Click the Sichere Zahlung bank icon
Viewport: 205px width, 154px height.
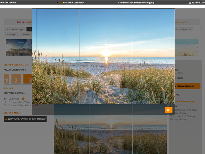click(x=190, y=3)
